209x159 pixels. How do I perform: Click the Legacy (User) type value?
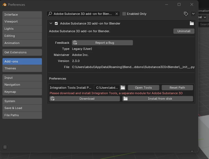click(x=82, y=49)
